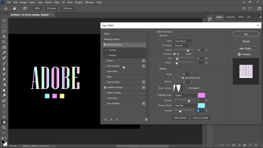
Task: Click the Fit Screen button
Action: click(51, 8)
